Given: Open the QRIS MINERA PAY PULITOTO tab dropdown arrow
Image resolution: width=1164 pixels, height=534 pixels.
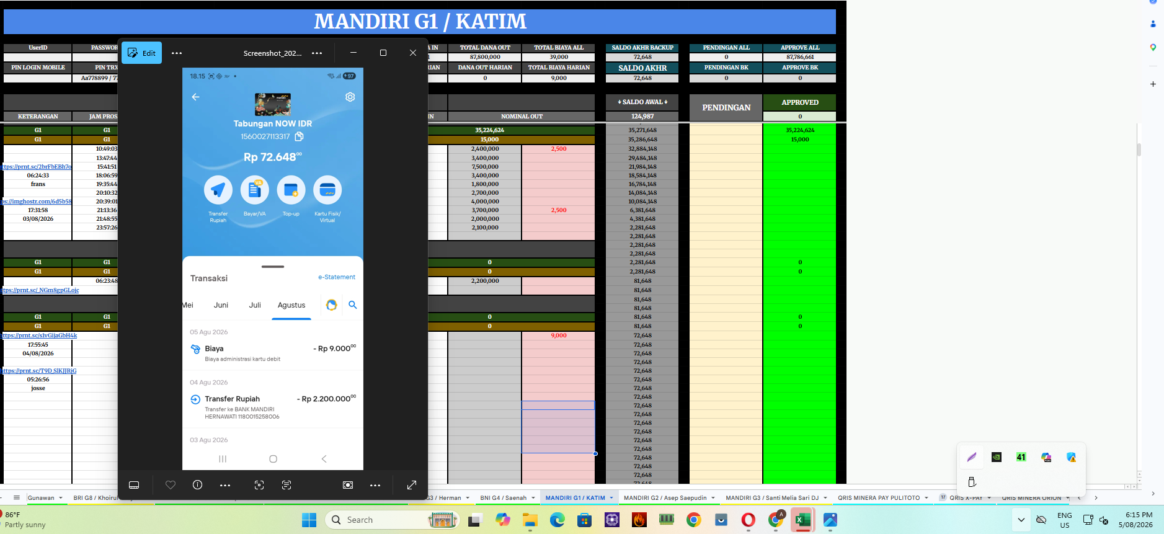Looking at the screenshot, I should tap(926, 498).
